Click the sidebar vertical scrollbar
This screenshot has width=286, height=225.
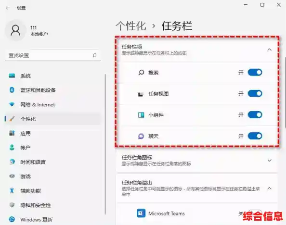click(x=105, y=144)
